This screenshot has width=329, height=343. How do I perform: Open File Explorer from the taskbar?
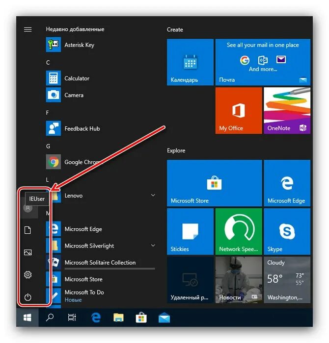pos(118,318)
